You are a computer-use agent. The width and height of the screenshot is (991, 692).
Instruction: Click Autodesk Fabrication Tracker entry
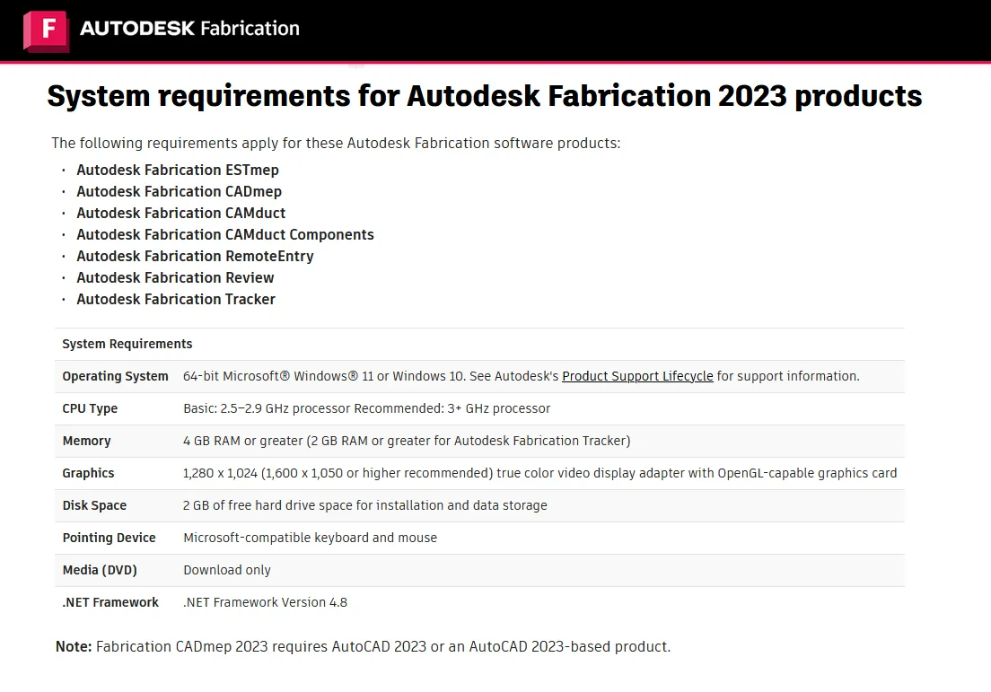click(176, 299)
